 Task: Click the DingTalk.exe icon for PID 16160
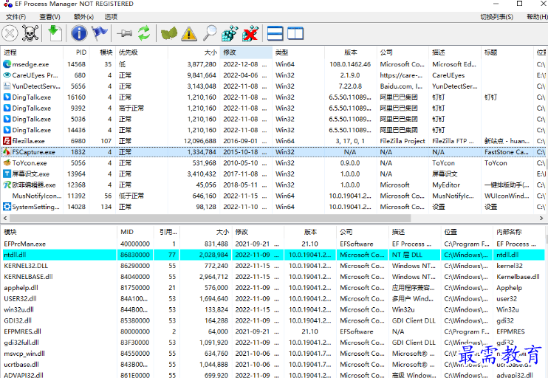point(7,97)
